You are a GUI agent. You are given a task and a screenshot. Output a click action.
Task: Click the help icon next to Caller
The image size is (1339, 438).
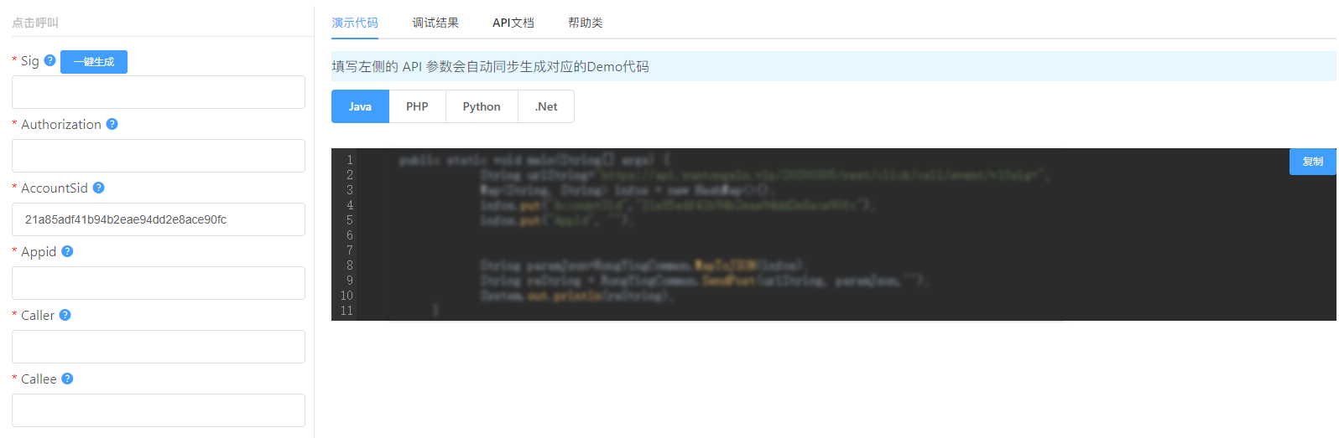(65, 315)
